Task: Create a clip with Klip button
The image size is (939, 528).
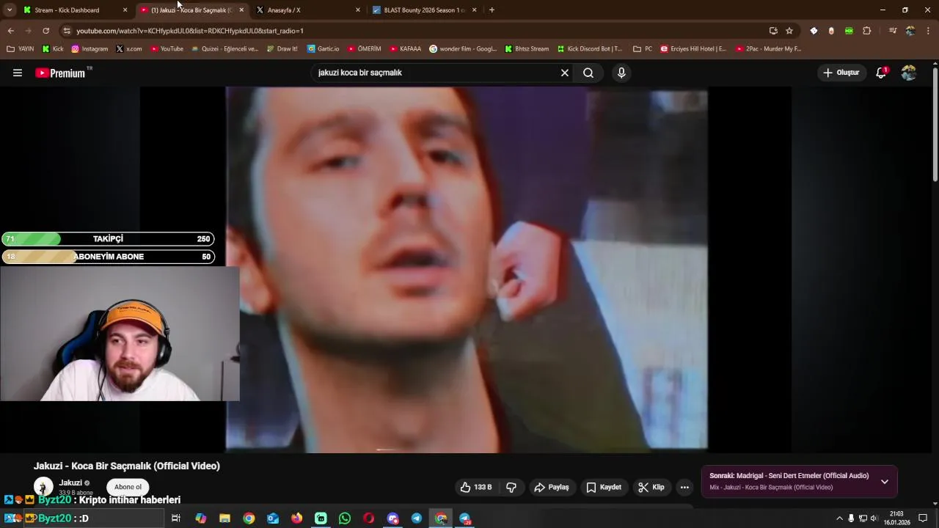Action: click(651, 487)
